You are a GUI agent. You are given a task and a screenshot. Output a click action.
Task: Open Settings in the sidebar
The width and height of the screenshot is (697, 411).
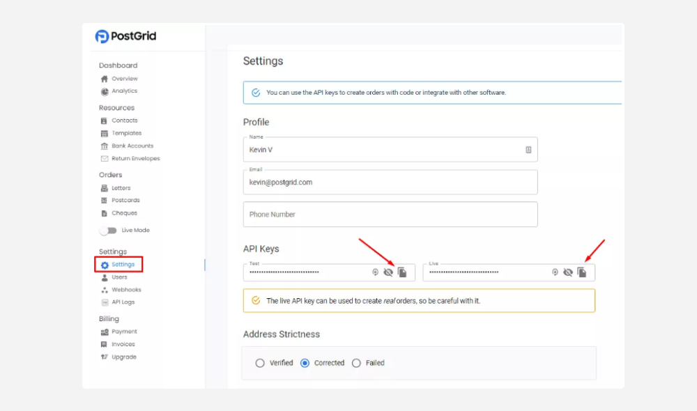pyautogui.click(x=123, y=265)
